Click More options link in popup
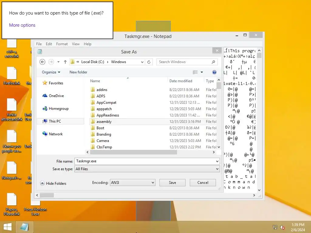This screenshot has height=233, width=311. [22, 25]
